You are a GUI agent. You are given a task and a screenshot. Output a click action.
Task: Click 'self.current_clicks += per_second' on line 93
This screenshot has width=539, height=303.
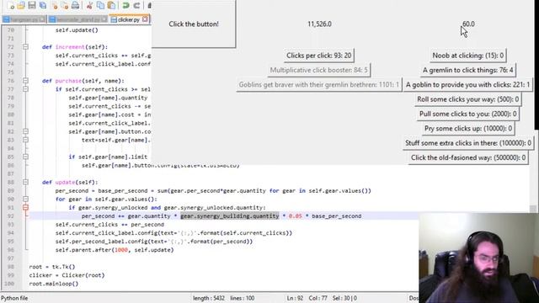pyautogui.click(x=109, y=225)
